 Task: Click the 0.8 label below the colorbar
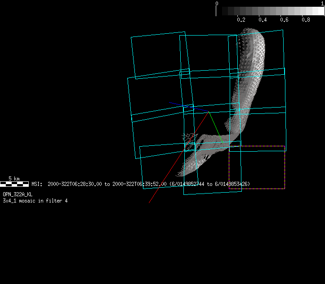306,20
